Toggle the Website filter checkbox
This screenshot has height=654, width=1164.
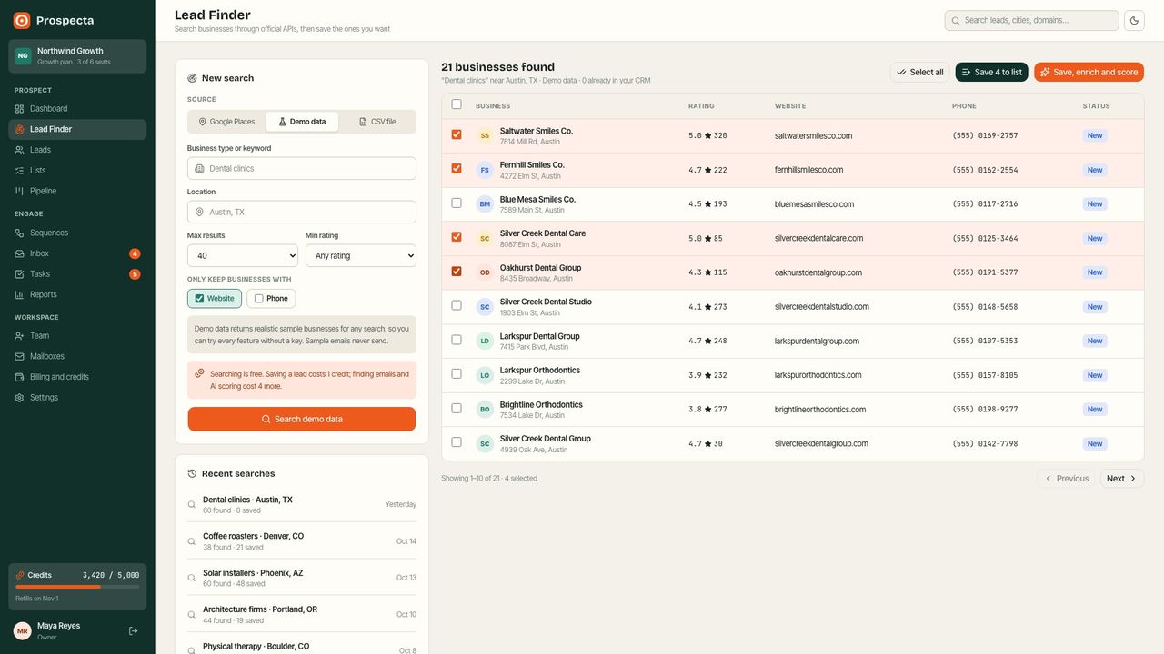coord(199,299)
